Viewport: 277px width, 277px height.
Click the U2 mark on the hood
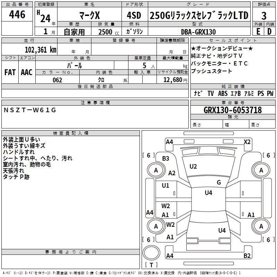pyautogui.click(x=193, y=167)
